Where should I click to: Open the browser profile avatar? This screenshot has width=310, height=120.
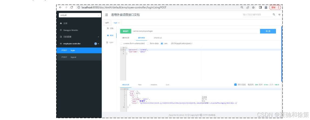[x=266, y=7]
